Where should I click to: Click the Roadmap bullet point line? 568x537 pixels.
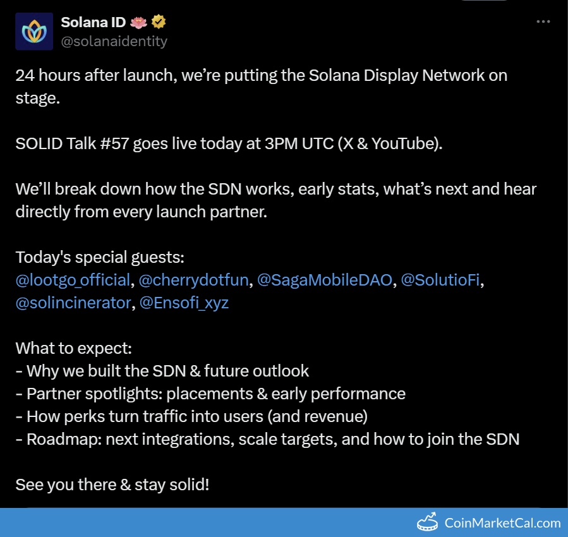[x=268, y=439]
